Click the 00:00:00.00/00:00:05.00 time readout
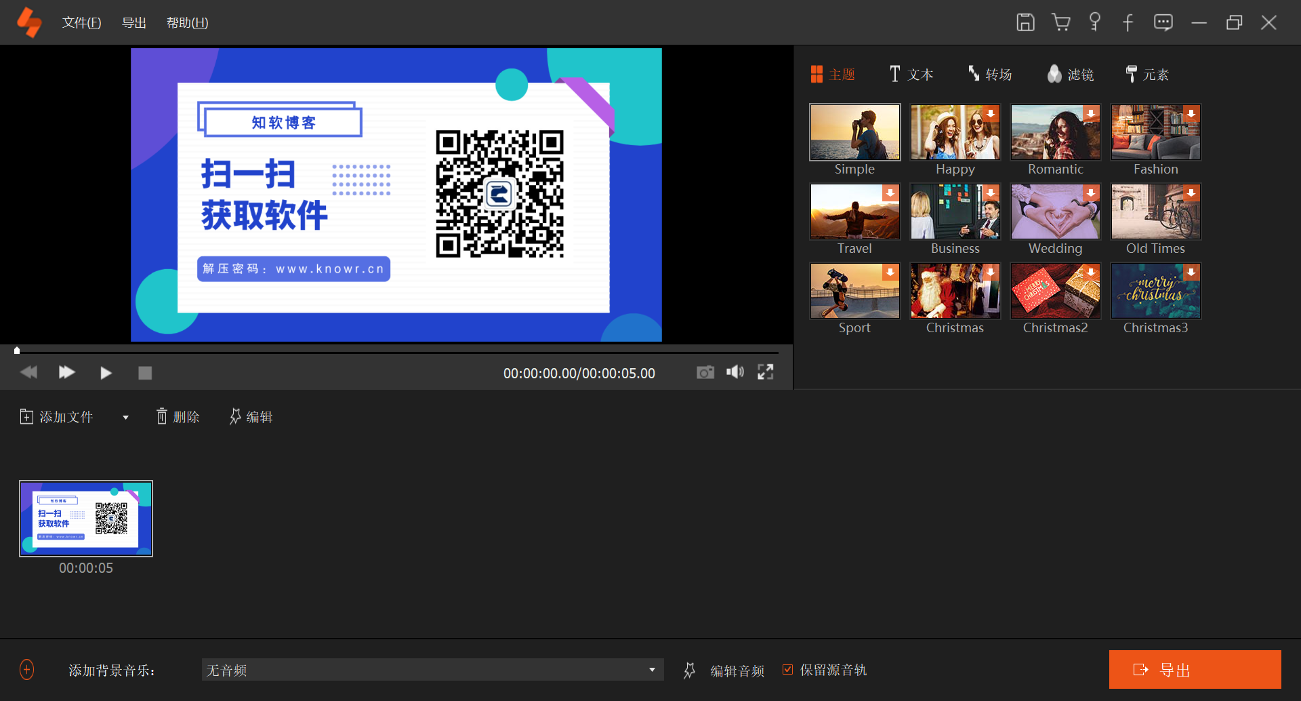Screen dimensions: 1301x701 (x=579, y=374)
